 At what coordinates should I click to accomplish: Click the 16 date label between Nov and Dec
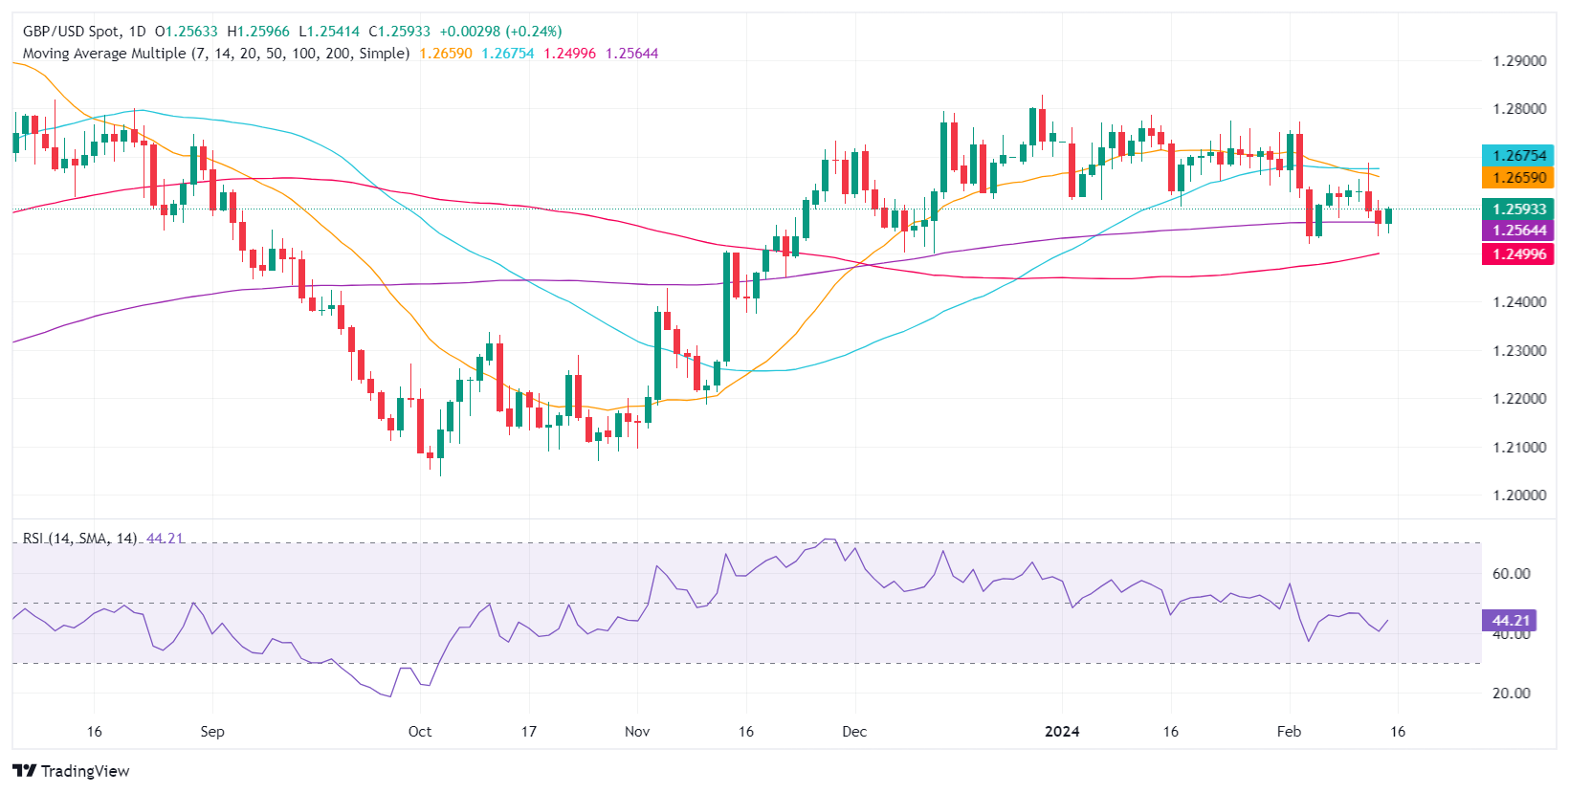[746, 732]
